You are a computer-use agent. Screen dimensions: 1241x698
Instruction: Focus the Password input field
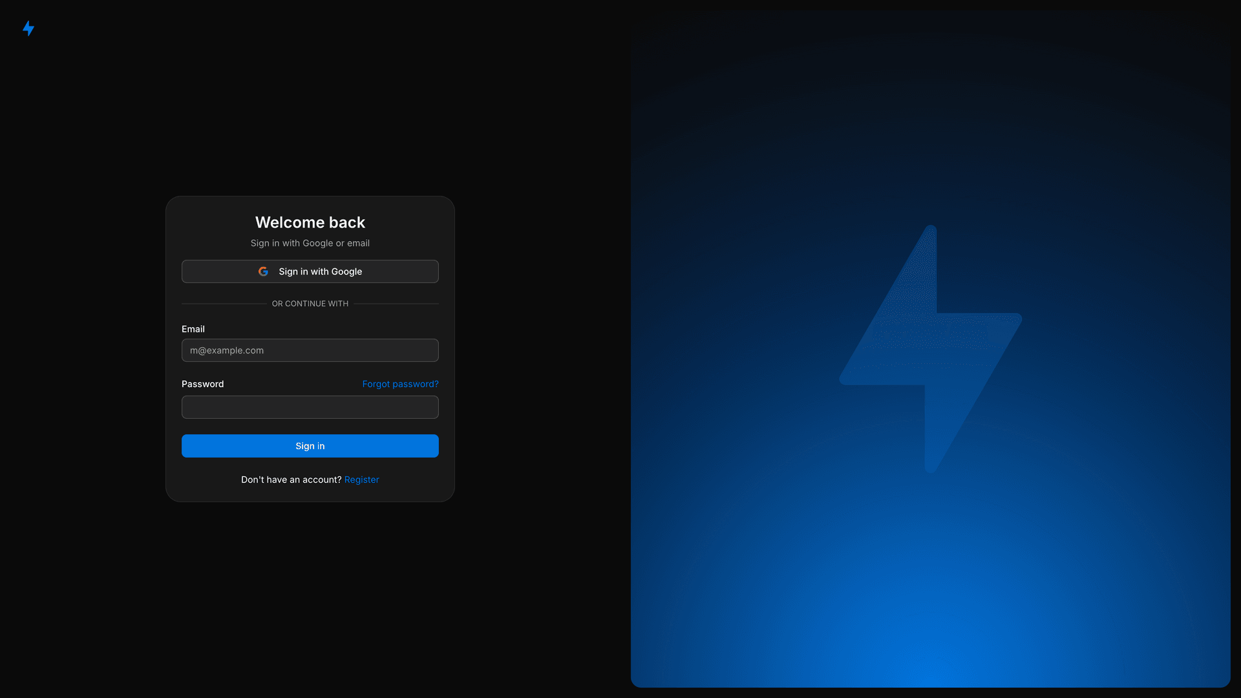(310, 407)
